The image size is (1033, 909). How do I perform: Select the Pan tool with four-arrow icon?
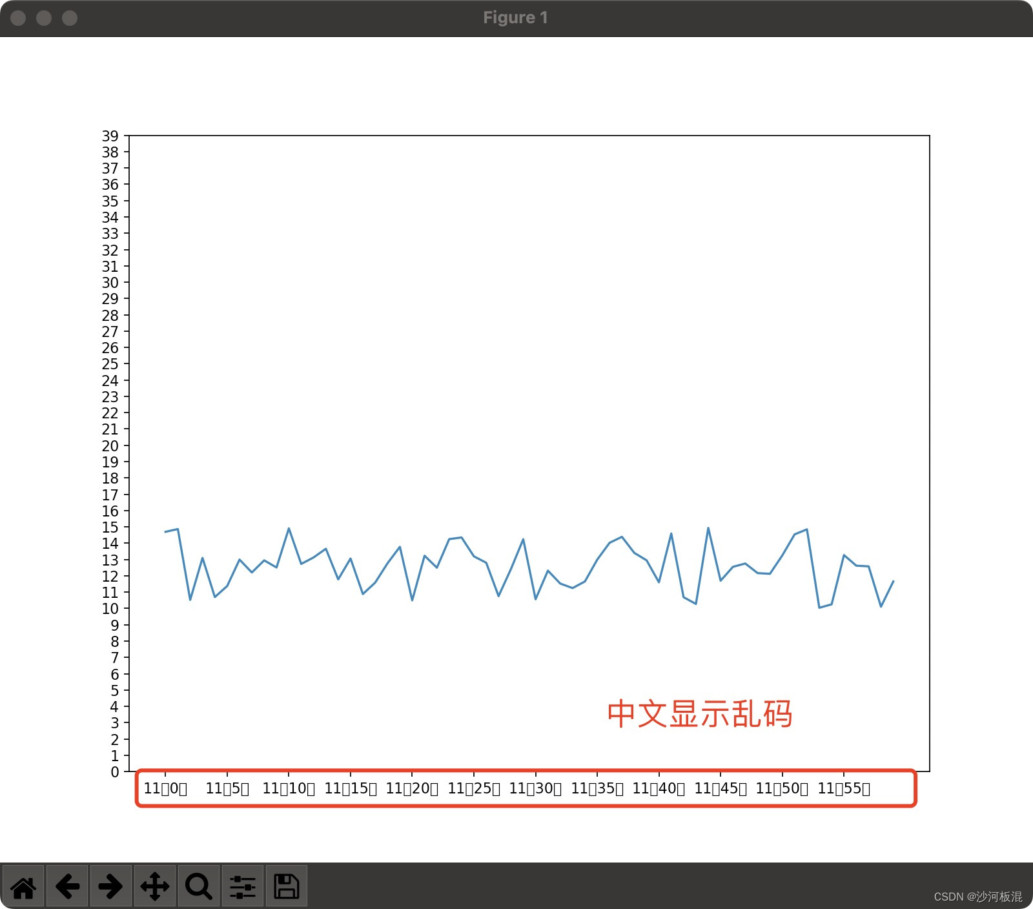click(155, 887)
